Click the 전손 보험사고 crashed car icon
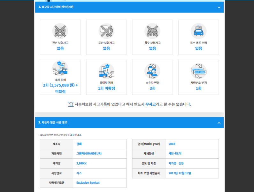 pos(60,31)
